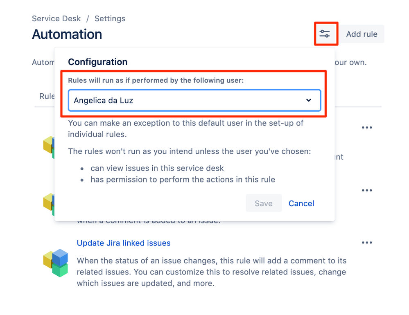The width and height of the screenshot is (409, 315).
Task: Click the first rule's block icon
Action: pyautogui.click(x=49, y=147)
